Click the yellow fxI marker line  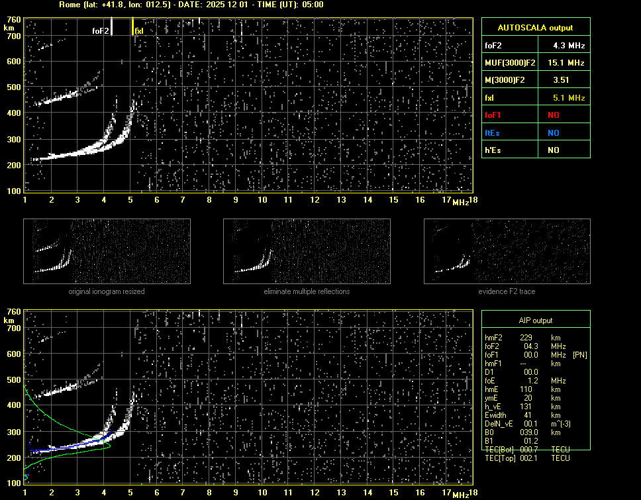[132, 26]
